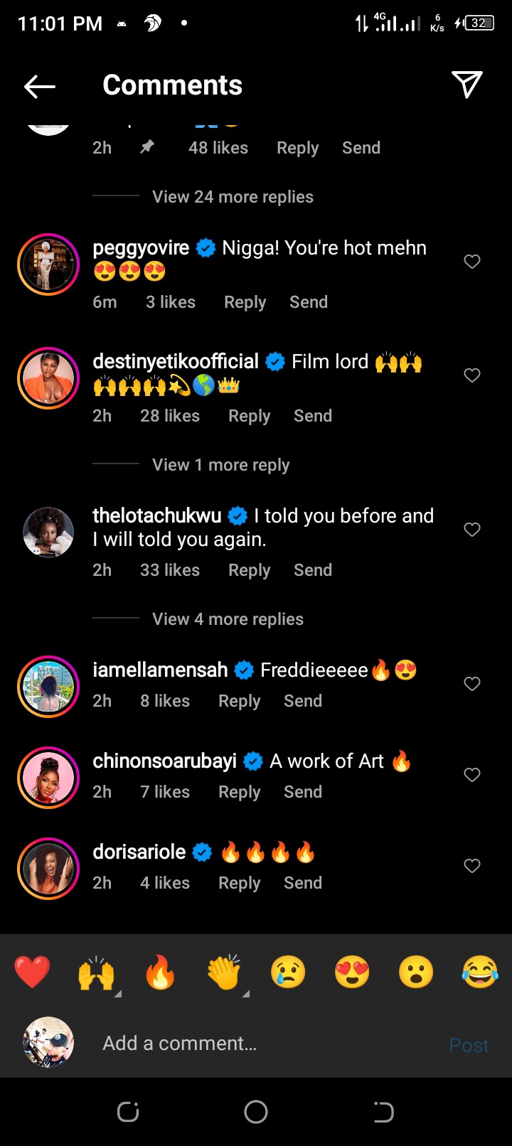Open raised hands emoji skin tone options
The image size is (512, 1146).
pos(97,973)
